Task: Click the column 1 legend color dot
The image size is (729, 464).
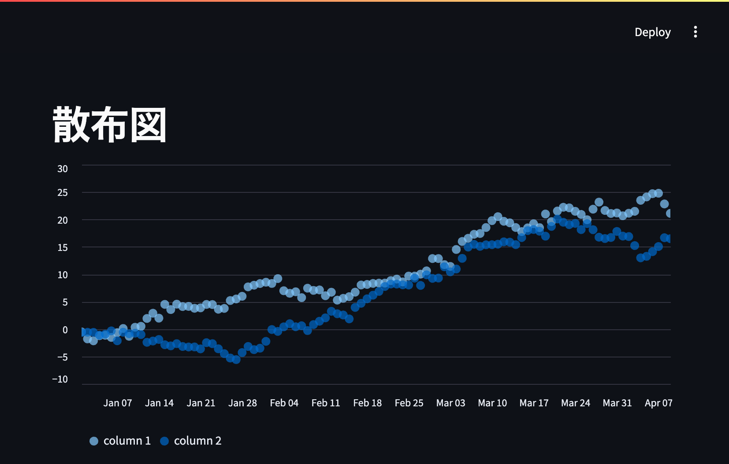Action: (93, 441)
